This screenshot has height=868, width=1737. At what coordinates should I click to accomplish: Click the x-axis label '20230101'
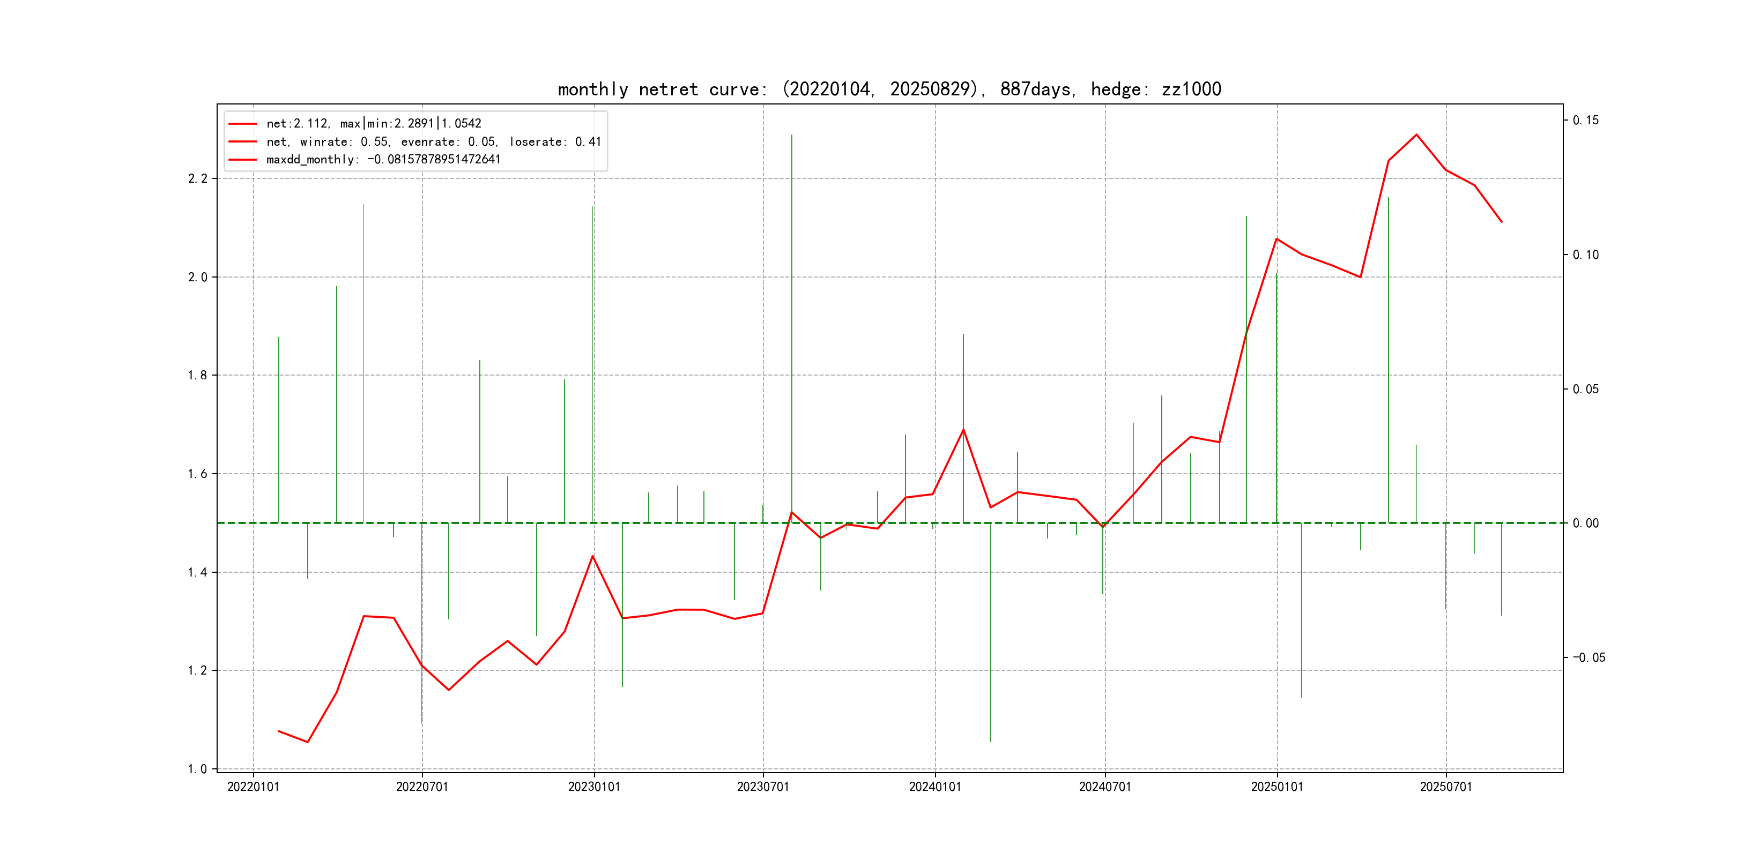(x=594, y=787)
